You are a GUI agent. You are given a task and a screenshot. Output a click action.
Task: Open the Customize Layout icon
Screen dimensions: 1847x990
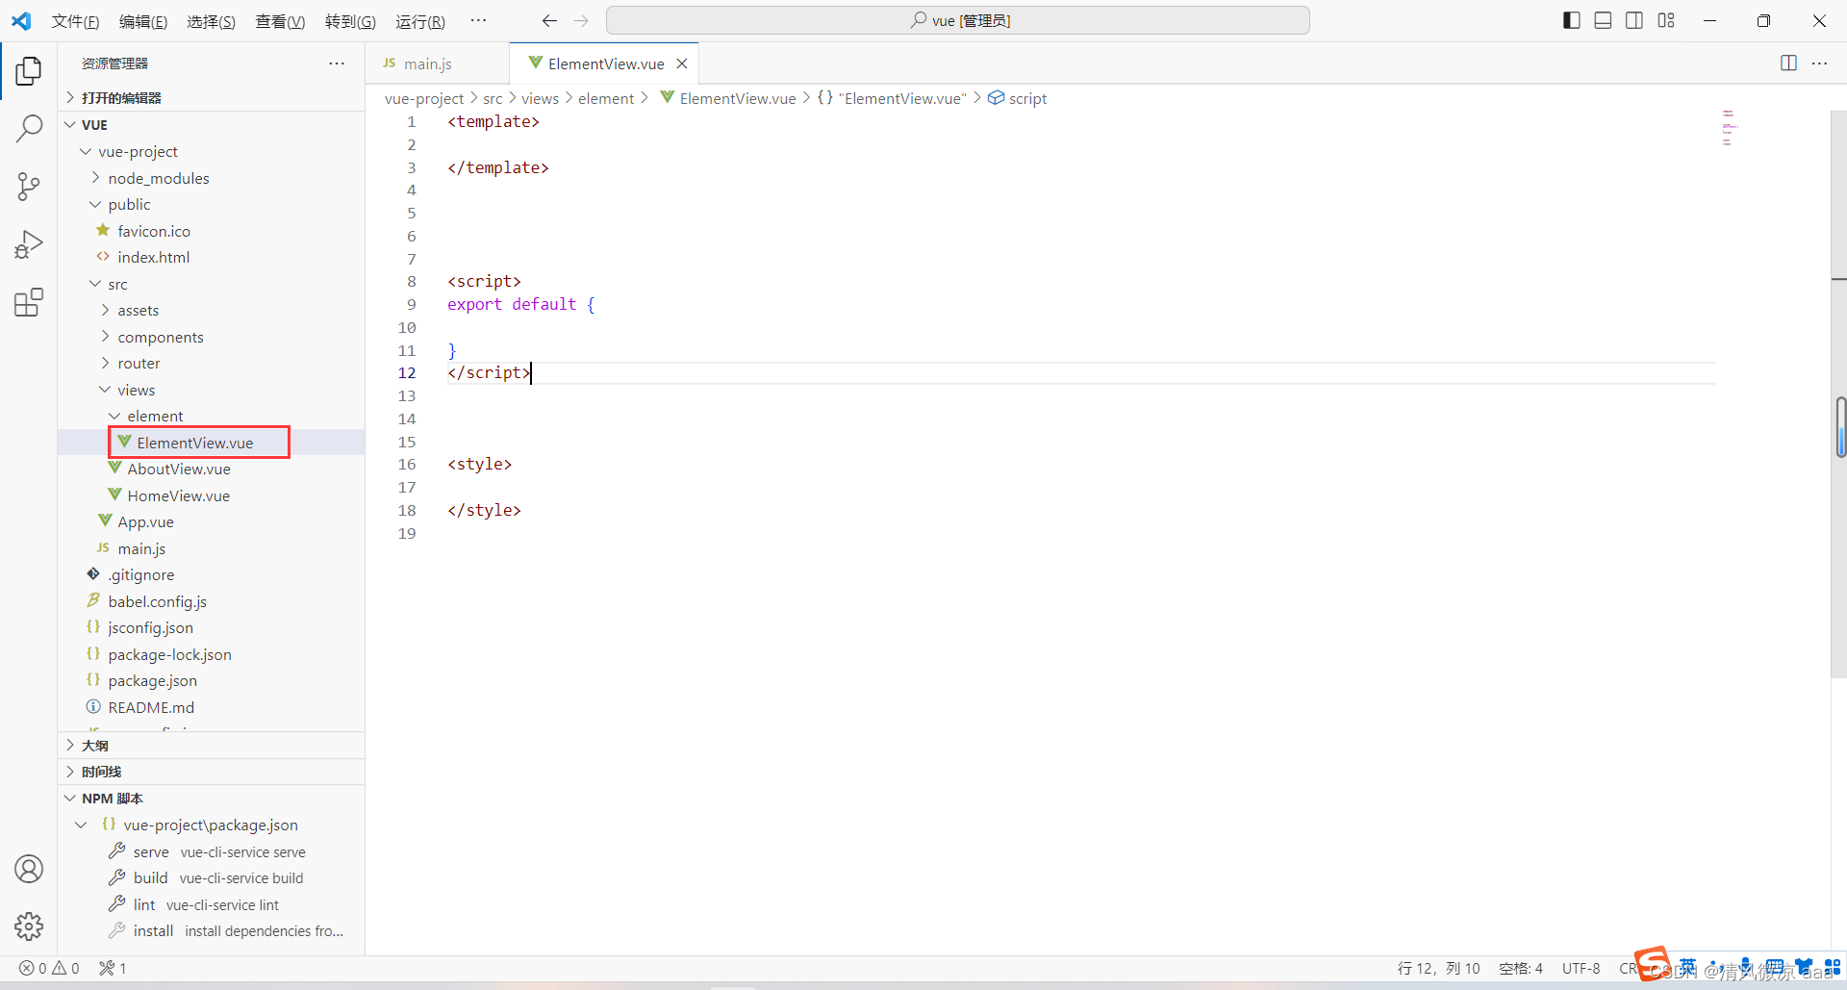click(x=1666, y=20)
